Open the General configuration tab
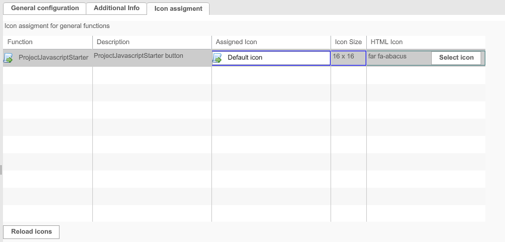 [45, 8]
